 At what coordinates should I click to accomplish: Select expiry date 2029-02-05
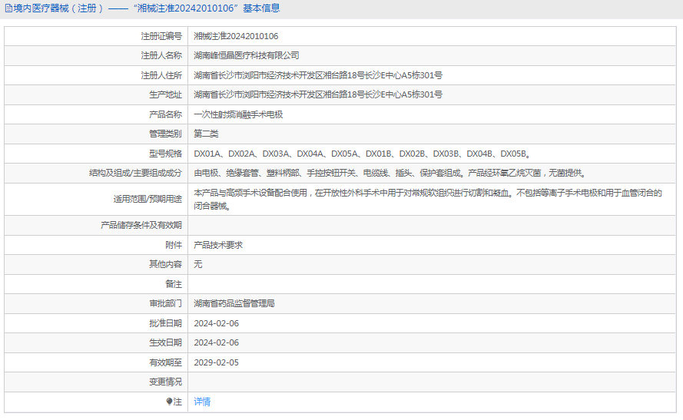[217, 362]
